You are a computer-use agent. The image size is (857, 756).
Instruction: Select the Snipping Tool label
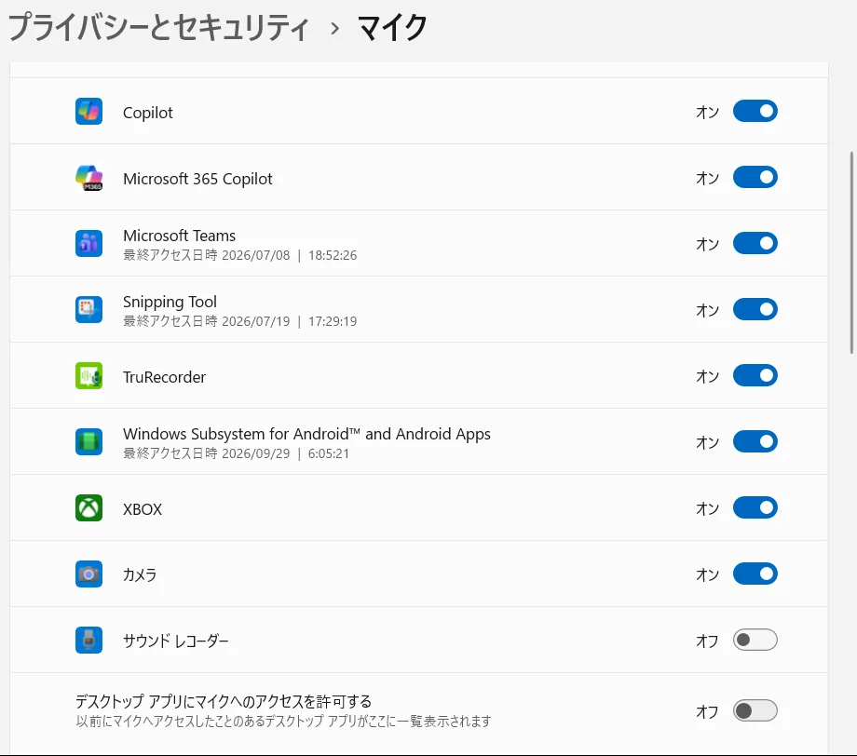(170, 302)
